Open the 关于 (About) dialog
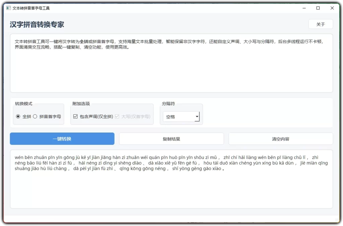The image size is (343, 226). point(320,24)
